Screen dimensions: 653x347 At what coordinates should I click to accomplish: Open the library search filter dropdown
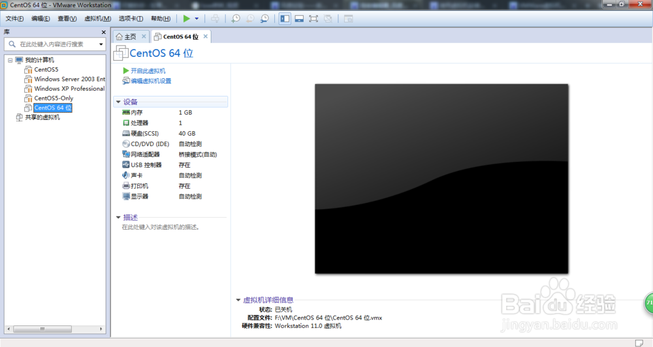click(101, 44)
